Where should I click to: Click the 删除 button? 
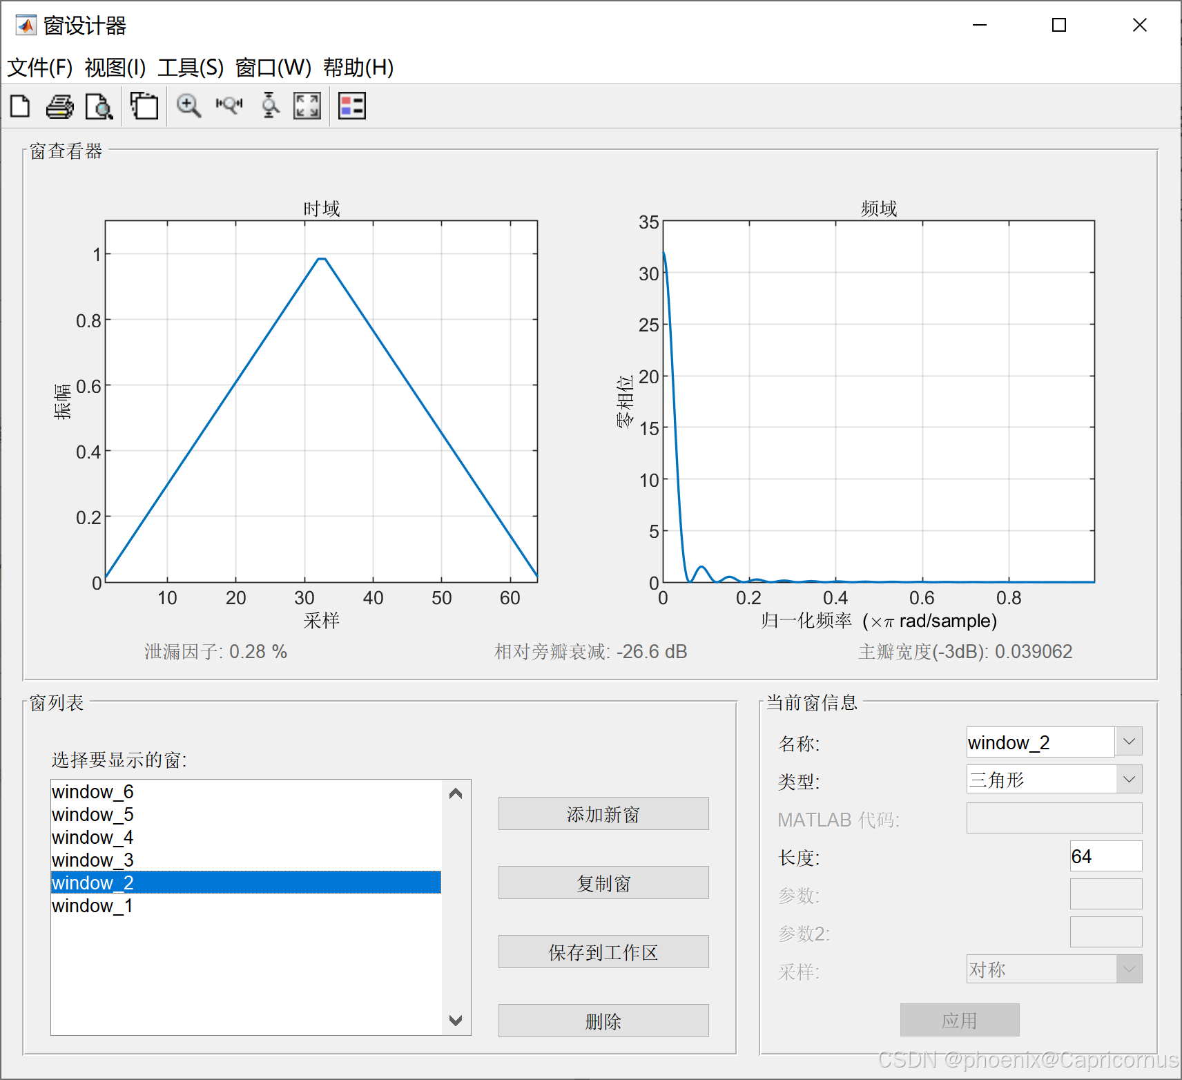603,1021
